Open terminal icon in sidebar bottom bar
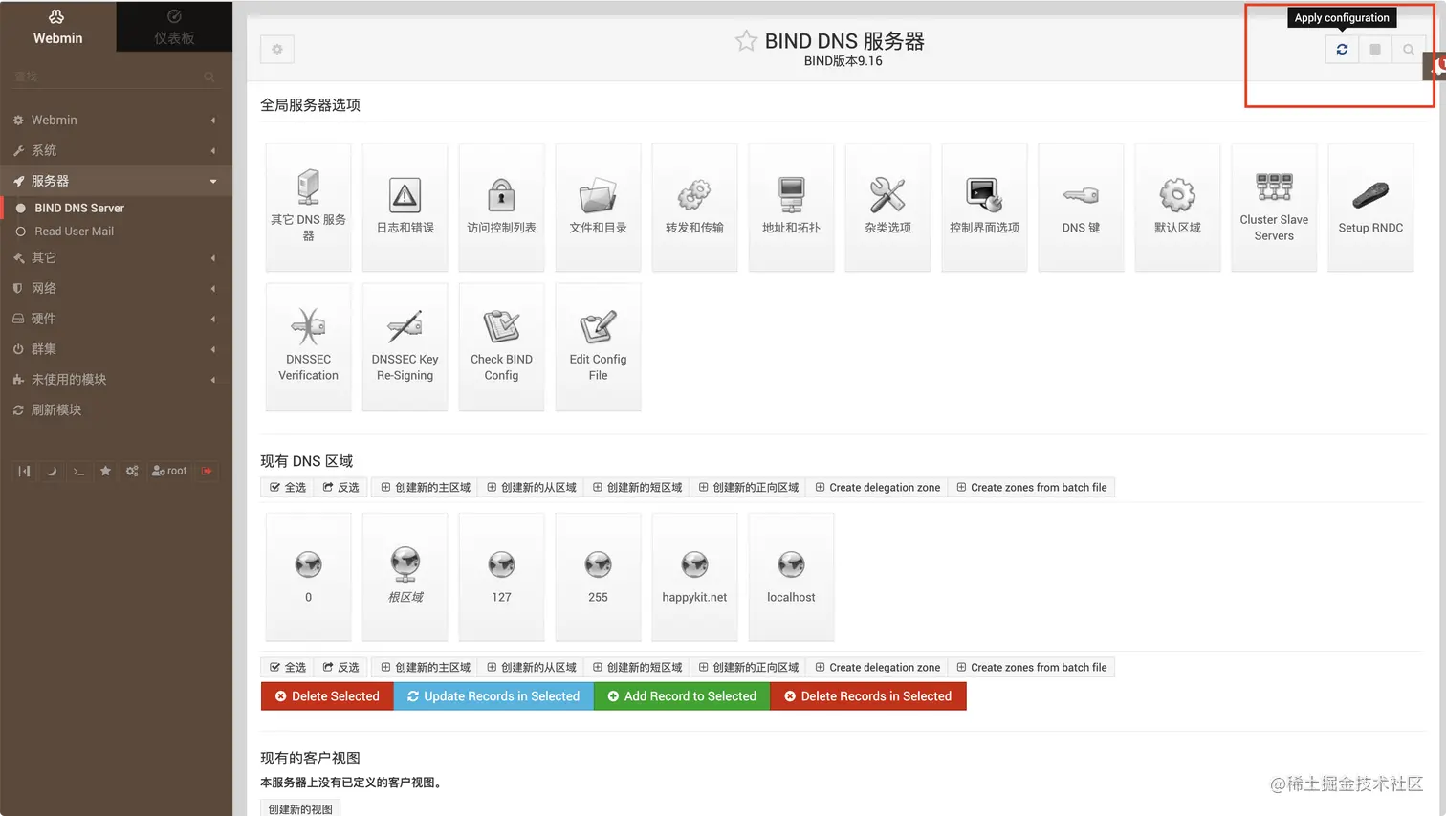Screen dimensions: 1446x816 [x=78, y=471]
